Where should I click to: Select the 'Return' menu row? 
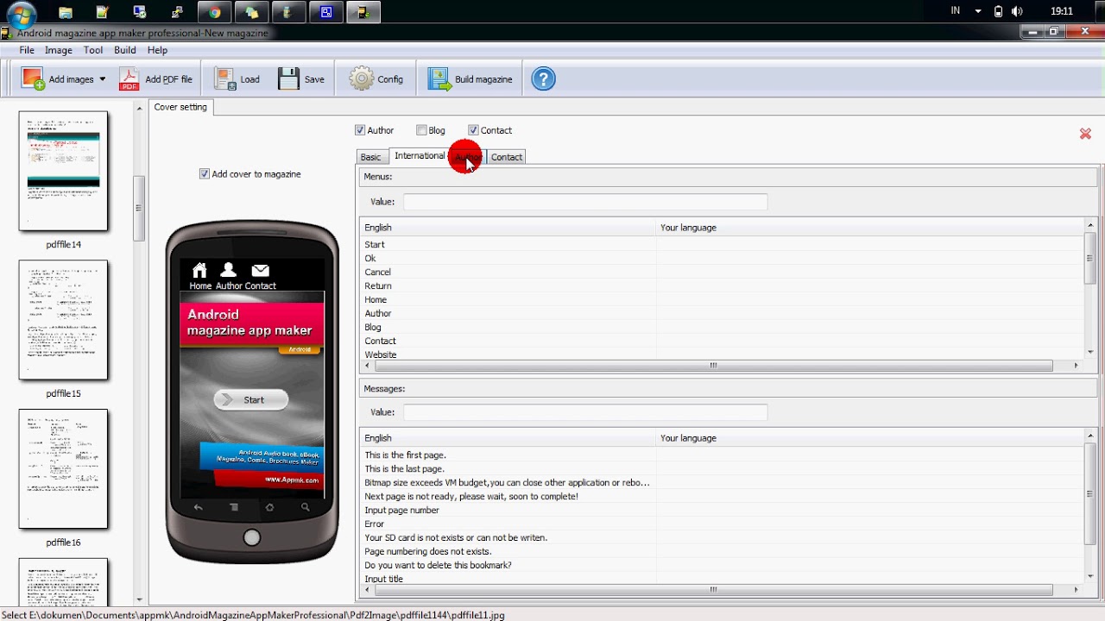[x=723, y=285]
